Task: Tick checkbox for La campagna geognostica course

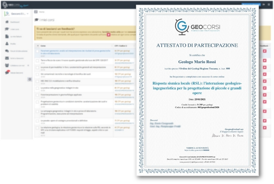Action: point(37,111)
